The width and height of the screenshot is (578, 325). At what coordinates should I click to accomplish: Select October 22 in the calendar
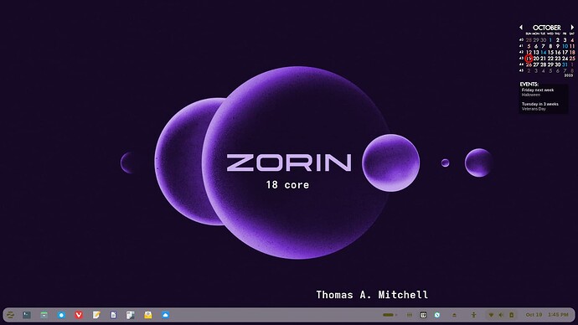[x=550, y=59]
